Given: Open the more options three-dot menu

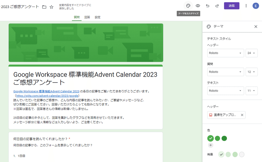Looking at the screenshot, I should coord(246,6).
